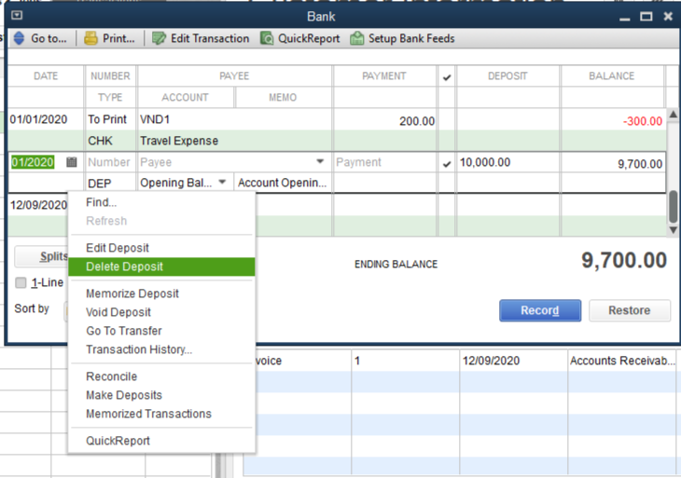Click 01/01/2020 date of VND1 check

[38, 119]
